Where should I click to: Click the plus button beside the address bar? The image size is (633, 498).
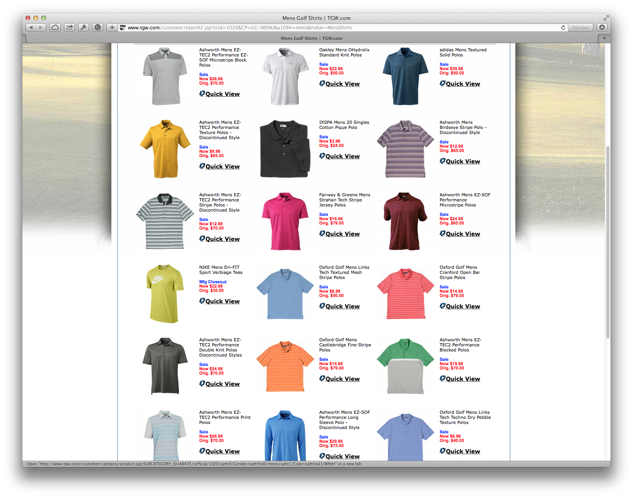112,27
